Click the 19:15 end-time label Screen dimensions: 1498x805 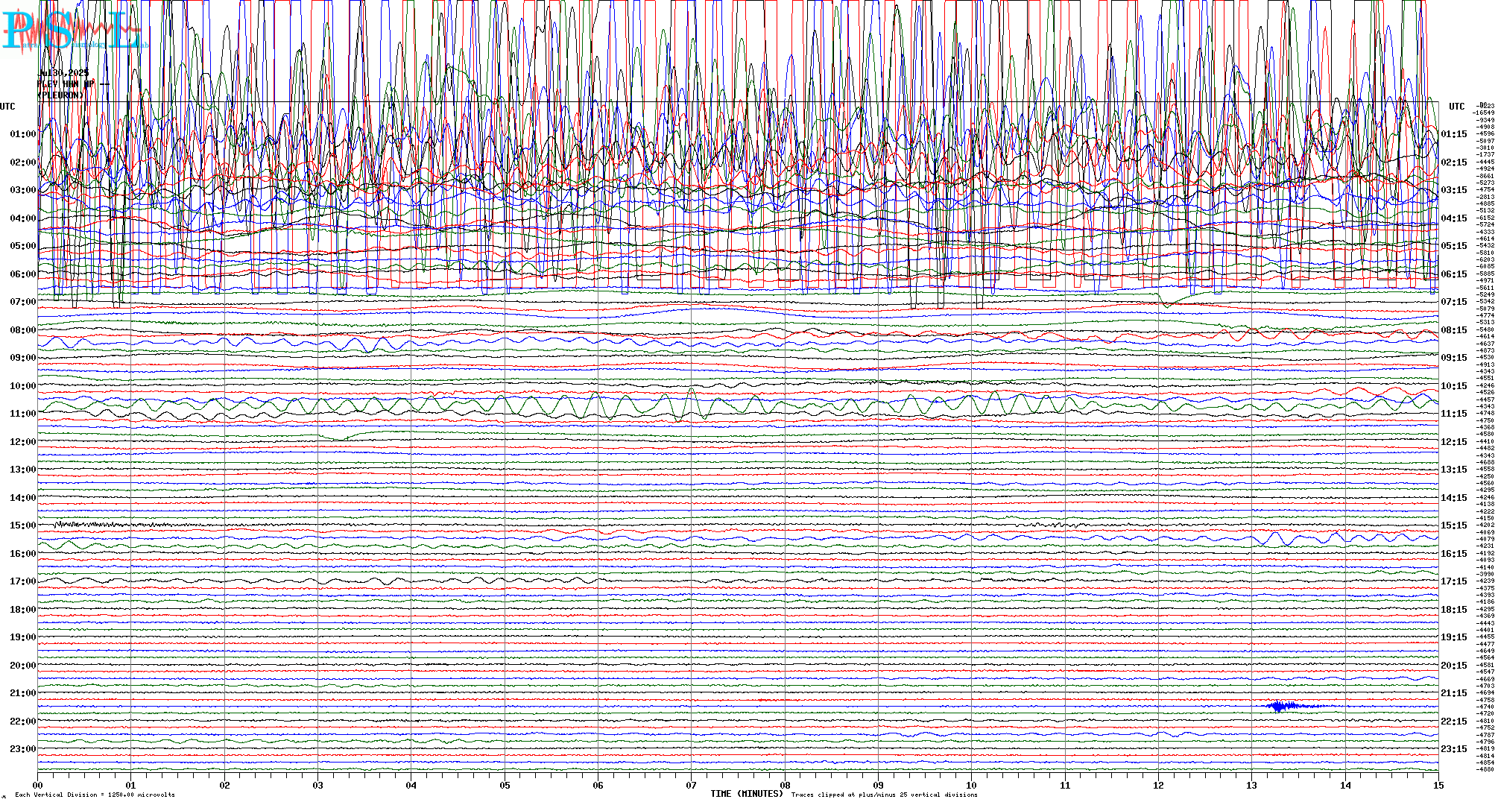coord(1454,638)
